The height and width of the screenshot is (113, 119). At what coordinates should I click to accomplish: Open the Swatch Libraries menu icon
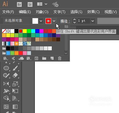click(x=5, y=58)
